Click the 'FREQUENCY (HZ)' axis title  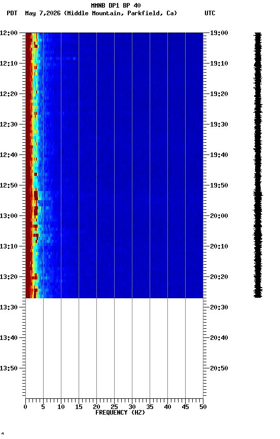coord(120,413)
